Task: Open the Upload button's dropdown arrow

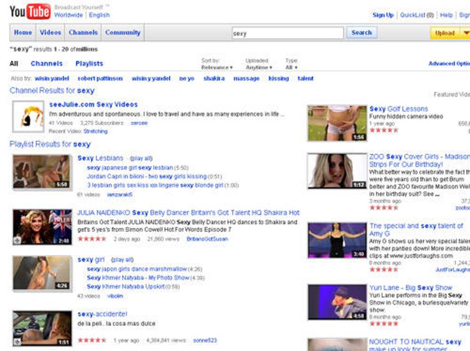Action: point(466,33)
